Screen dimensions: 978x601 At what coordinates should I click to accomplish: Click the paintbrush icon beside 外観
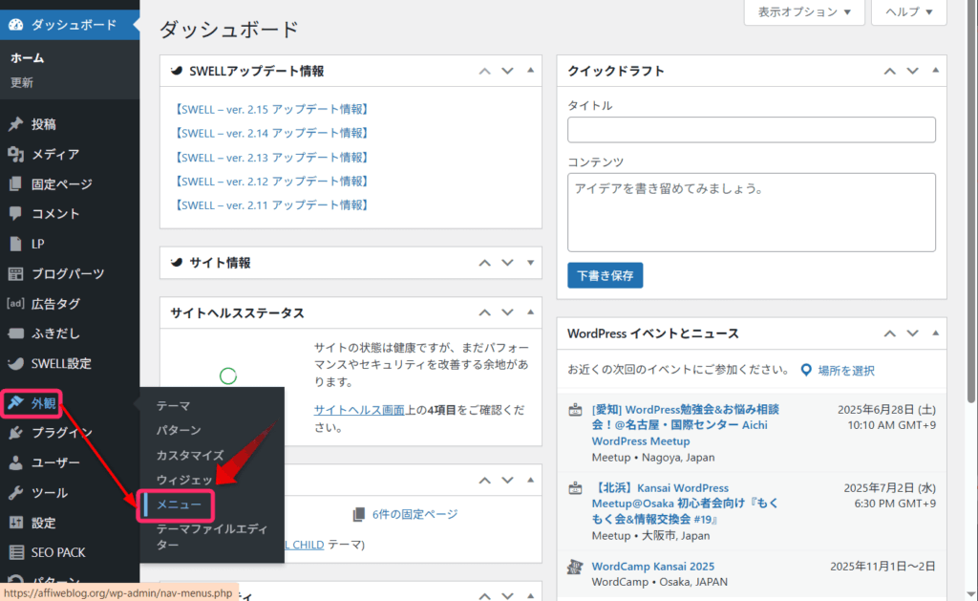[15, 403]
